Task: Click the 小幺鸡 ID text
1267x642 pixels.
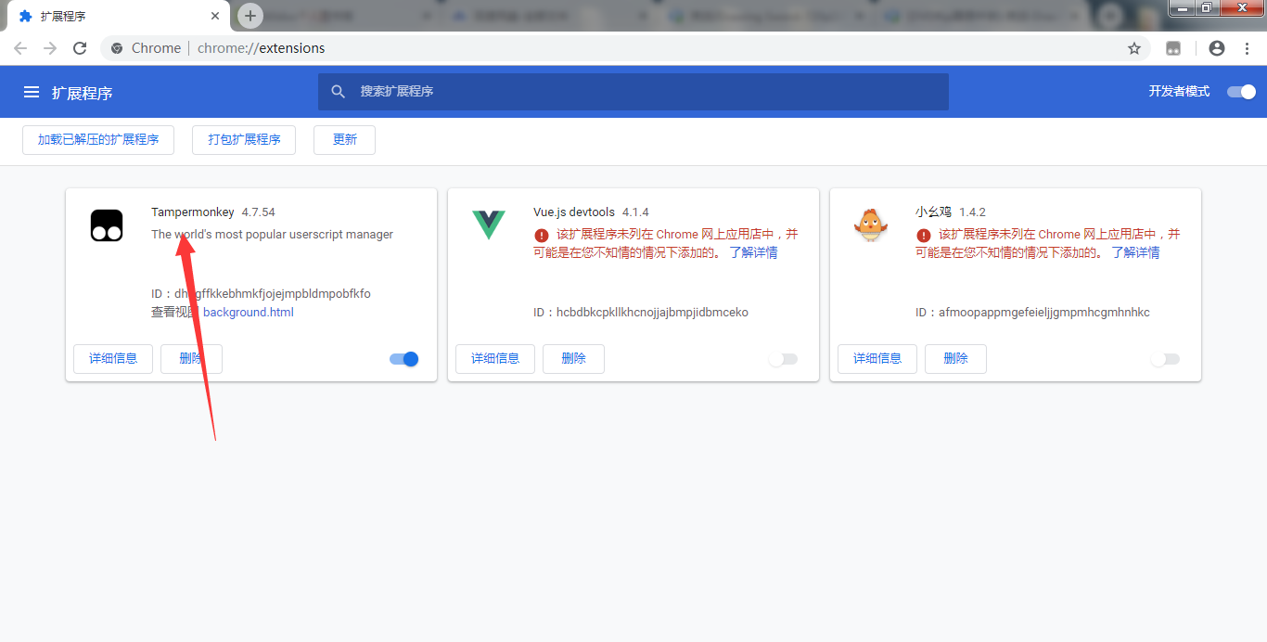Action: (x=1032, y=313)
